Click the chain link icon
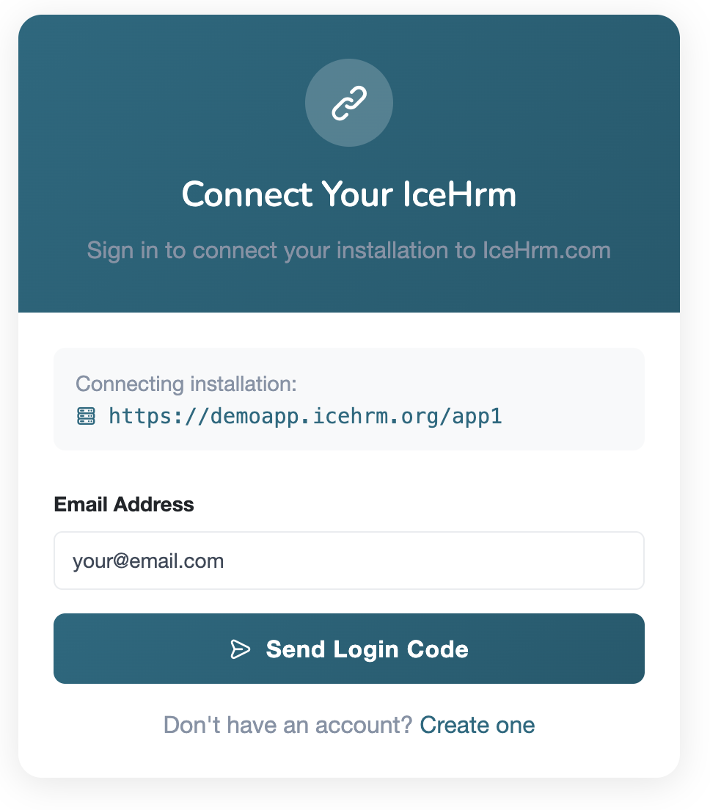Viewport: 710px width, 810px height. tap(349, 103)
